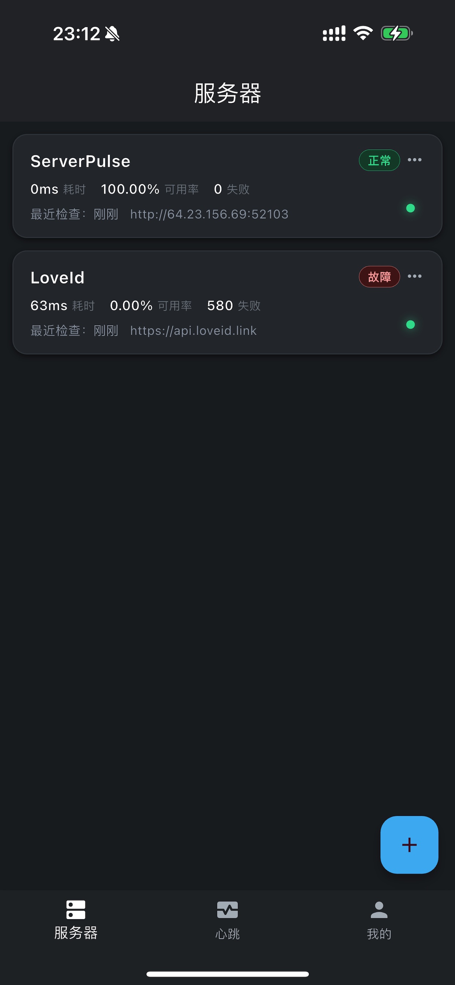Tap the 100.00% 可用率 availability stat
This screenshot has height=985, width=455.
tap(149, 189)
